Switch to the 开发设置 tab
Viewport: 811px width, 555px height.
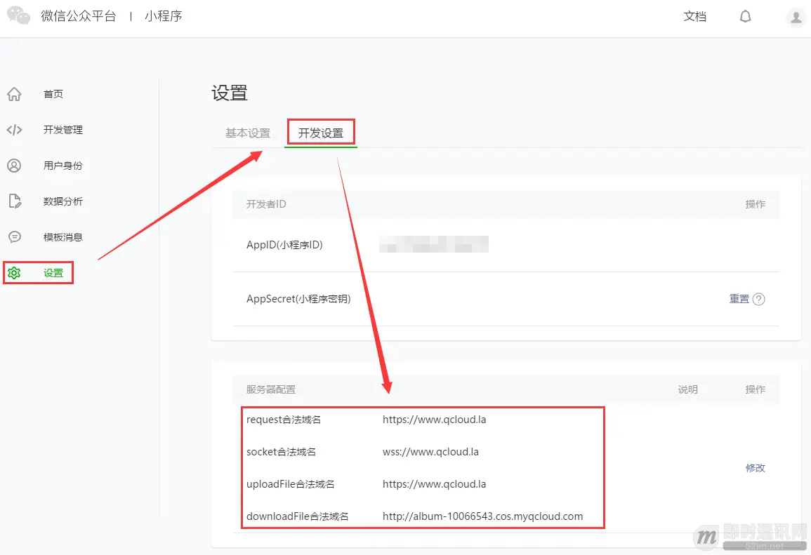tap(320, 132)
